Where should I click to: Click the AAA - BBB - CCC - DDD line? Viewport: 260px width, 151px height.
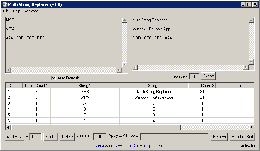pyautogui.click(x=26, y=38)
